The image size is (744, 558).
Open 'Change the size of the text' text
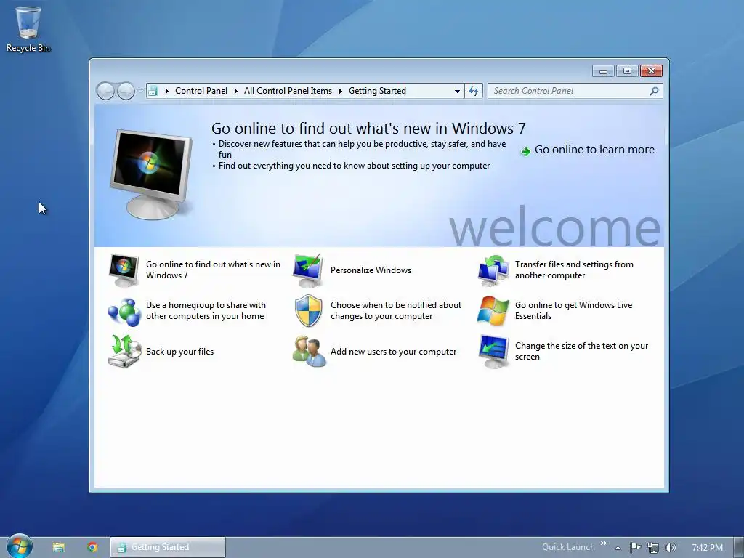(581, 351)
